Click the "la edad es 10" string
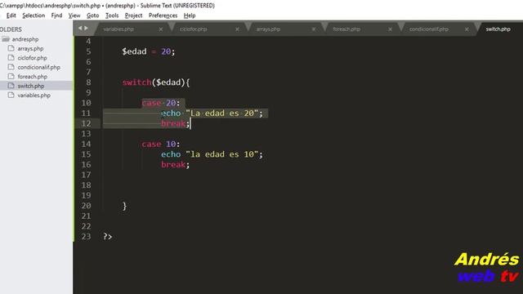This screenshot has height=294, width=523. tap(221, 154)
